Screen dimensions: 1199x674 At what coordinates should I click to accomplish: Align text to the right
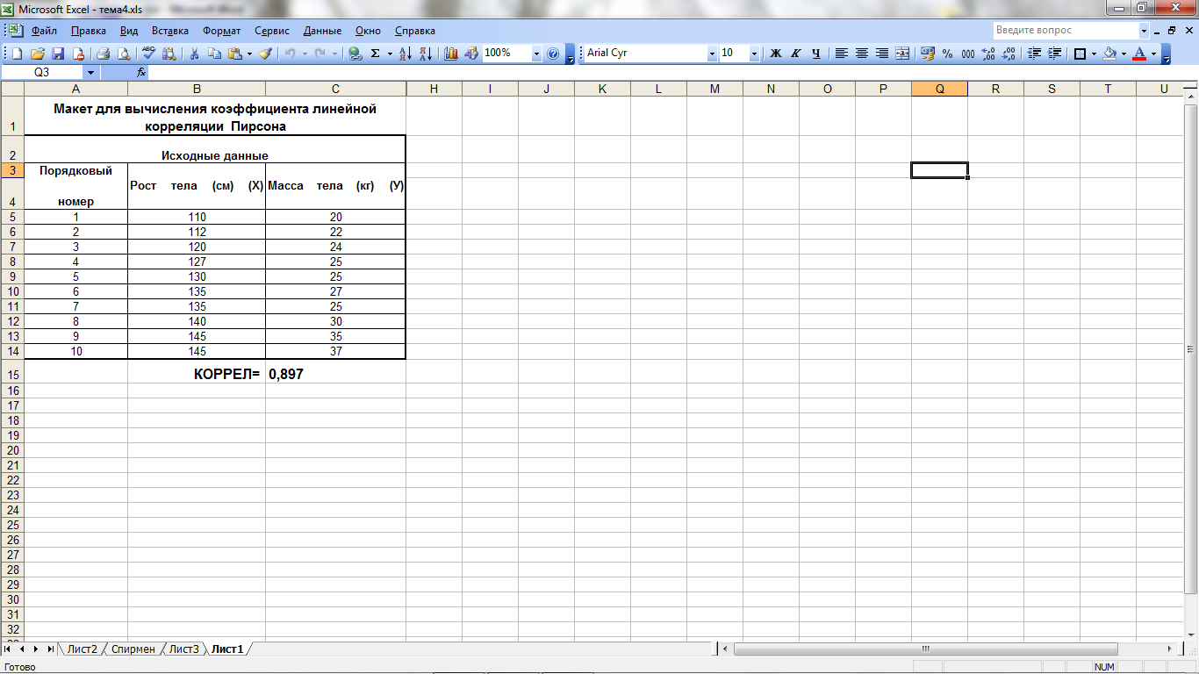(882, 54)
